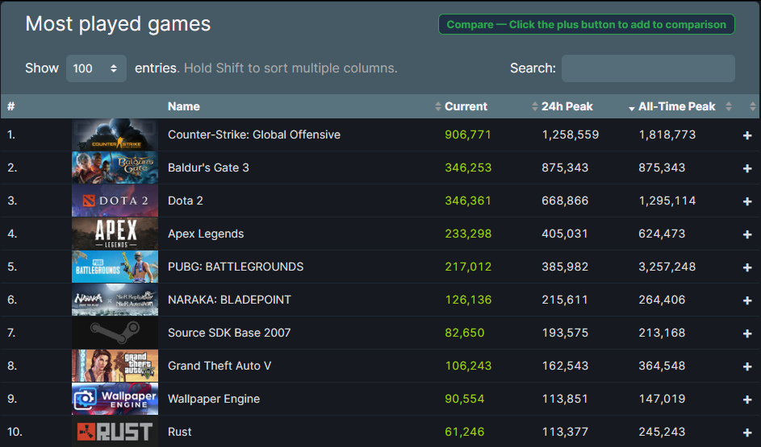Add Counter-Strike: Global Offensive to comparison
The height and width of the screenshot is (447, 761).
pyautogui.click(x=747, y=135)
